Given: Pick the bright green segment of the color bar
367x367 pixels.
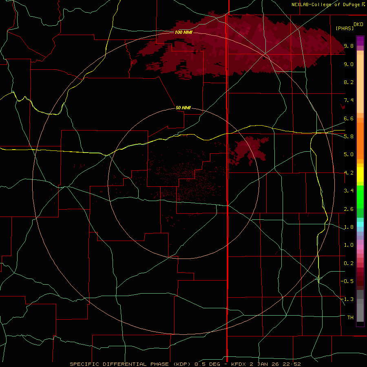Looking at the screenshot, I should [x=360, y=197].
